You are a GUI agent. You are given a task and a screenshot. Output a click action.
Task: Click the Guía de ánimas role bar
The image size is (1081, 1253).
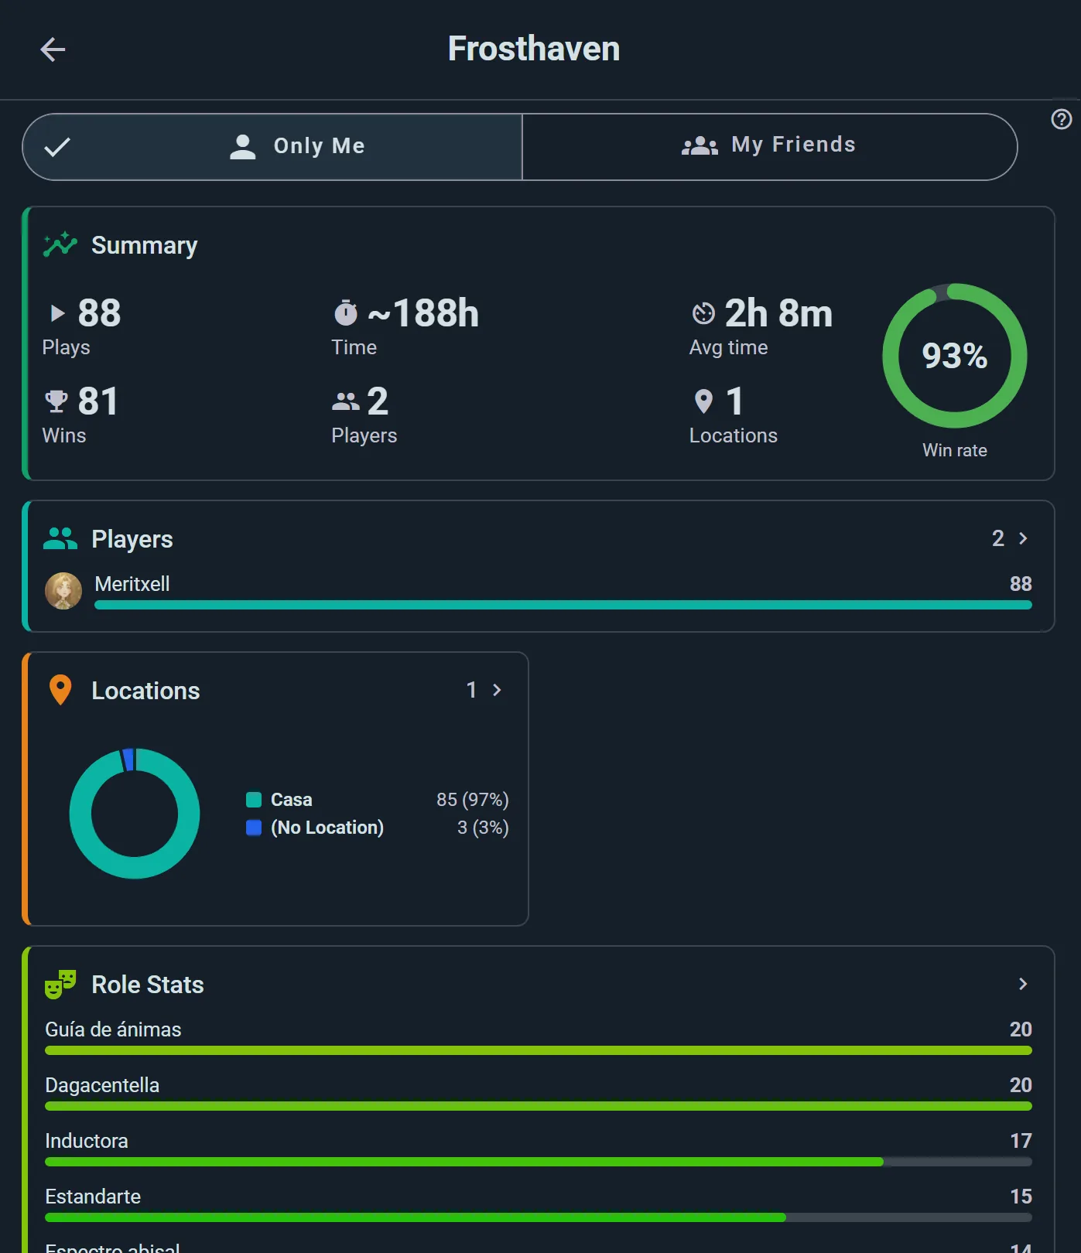[539, 1050]
